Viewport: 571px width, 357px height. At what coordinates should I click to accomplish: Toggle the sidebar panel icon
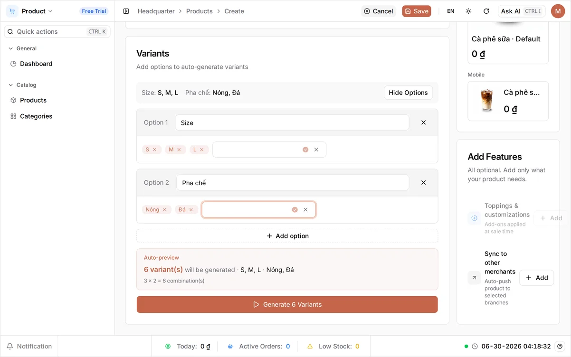click(x=126, y=11)
